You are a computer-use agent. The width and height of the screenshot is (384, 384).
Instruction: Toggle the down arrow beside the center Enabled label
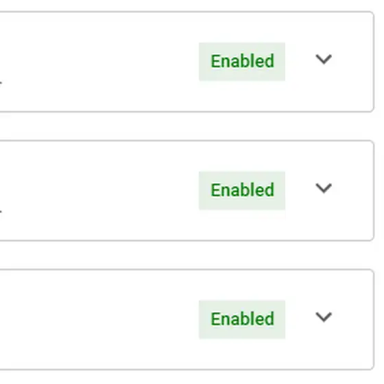tap(324, 189)
